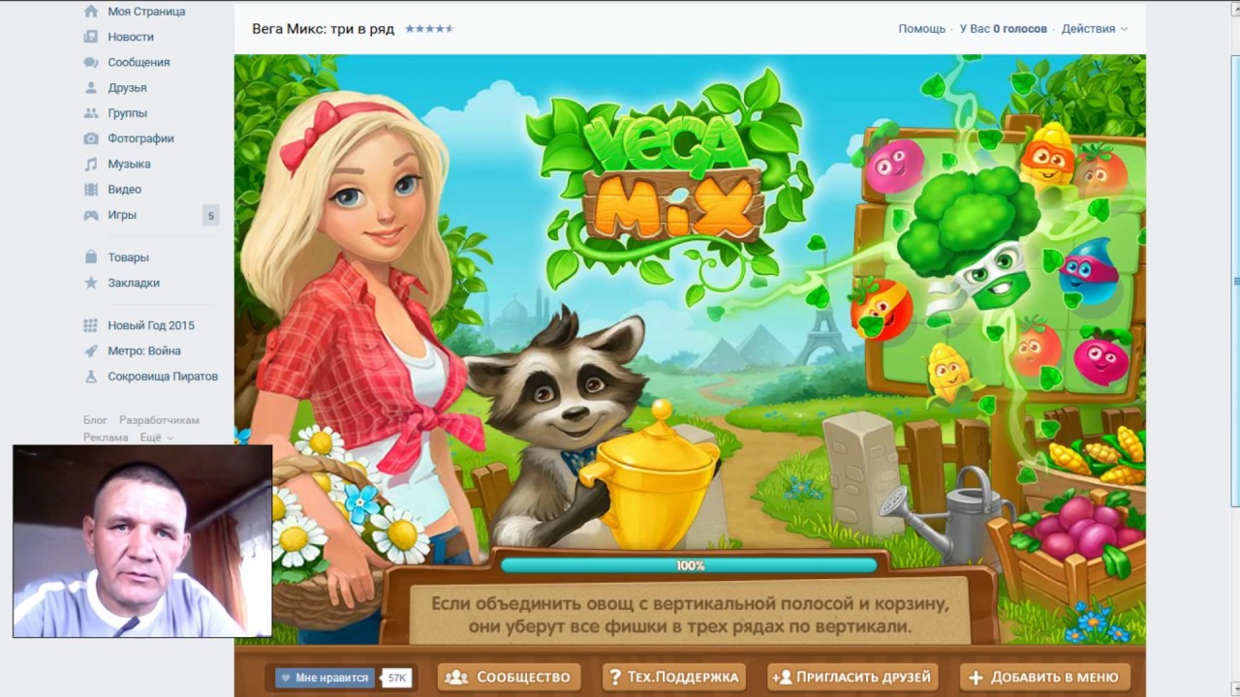Screen dimensions: 1240x697
Task: Click the 57K likes counter
Action: (x=396, y=678)
